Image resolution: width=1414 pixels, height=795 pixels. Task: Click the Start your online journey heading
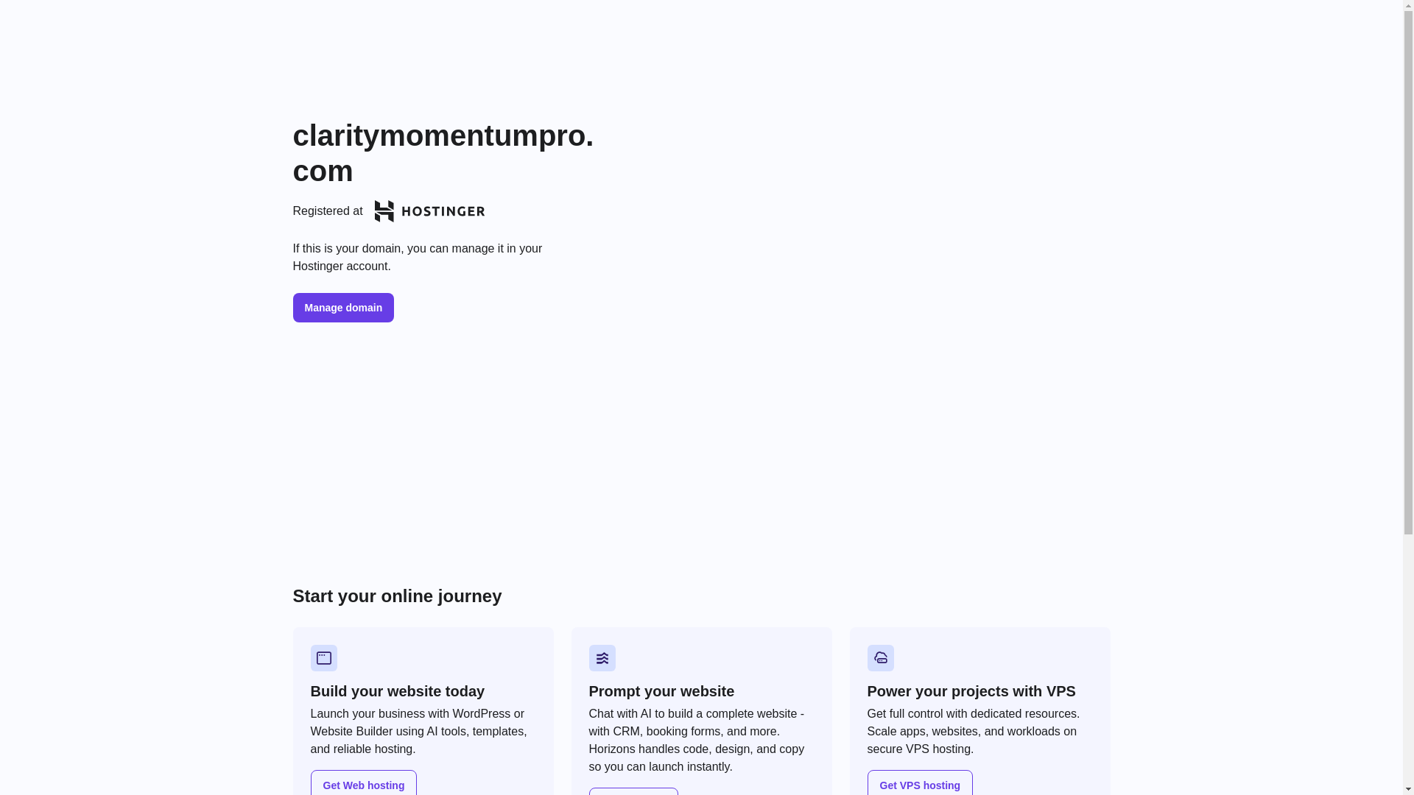(397, 596)
